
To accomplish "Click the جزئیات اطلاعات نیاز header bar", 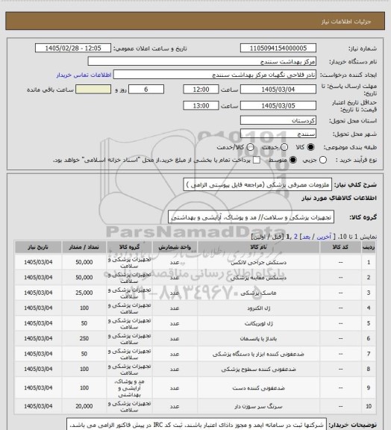I will click(x=195, y=21).
